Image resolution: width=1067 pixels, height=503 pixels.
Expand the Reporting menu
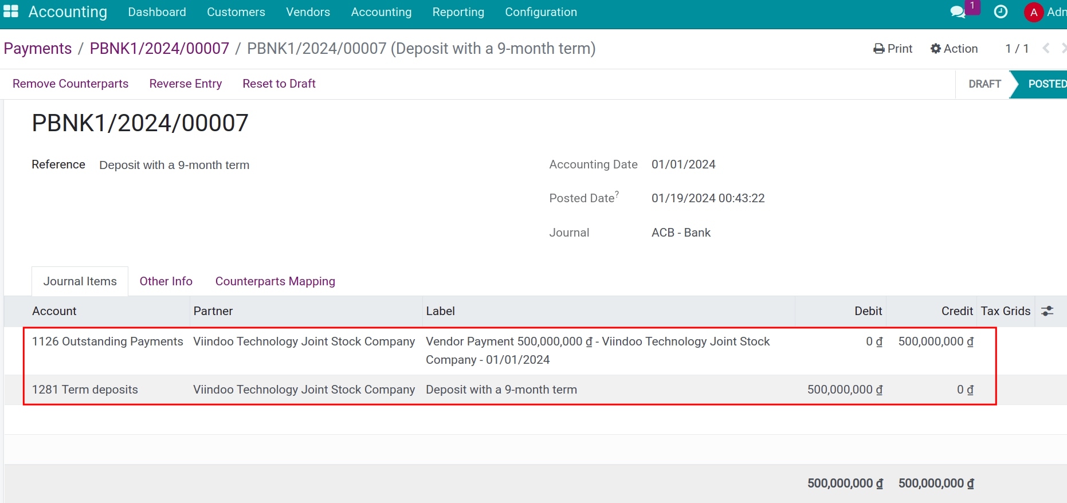click(x=458, y=12)
